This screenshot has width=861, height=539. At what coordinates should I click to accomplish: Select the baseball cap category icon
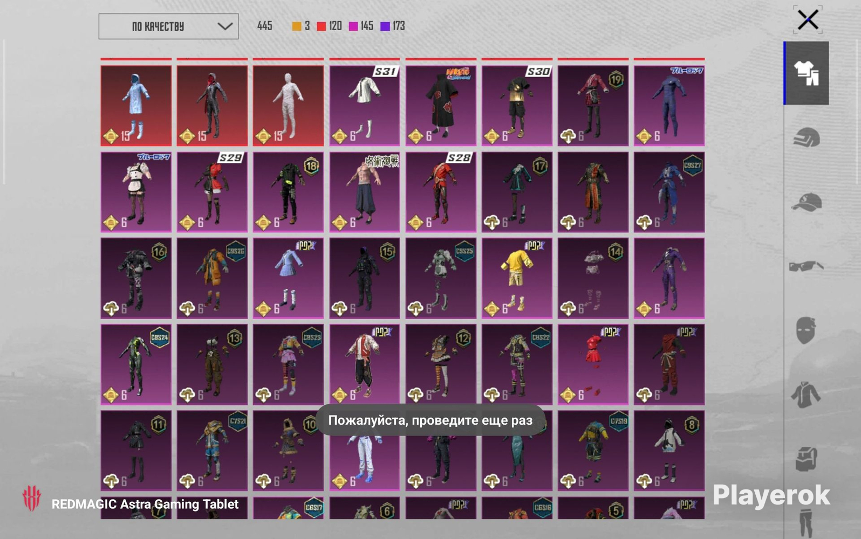click(807, 202)
